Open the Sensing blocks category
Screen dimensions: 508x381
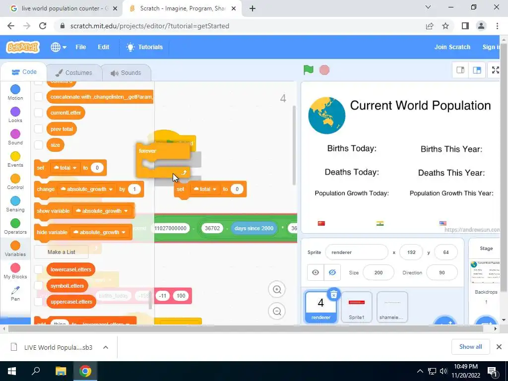click(x=15, y=204)
